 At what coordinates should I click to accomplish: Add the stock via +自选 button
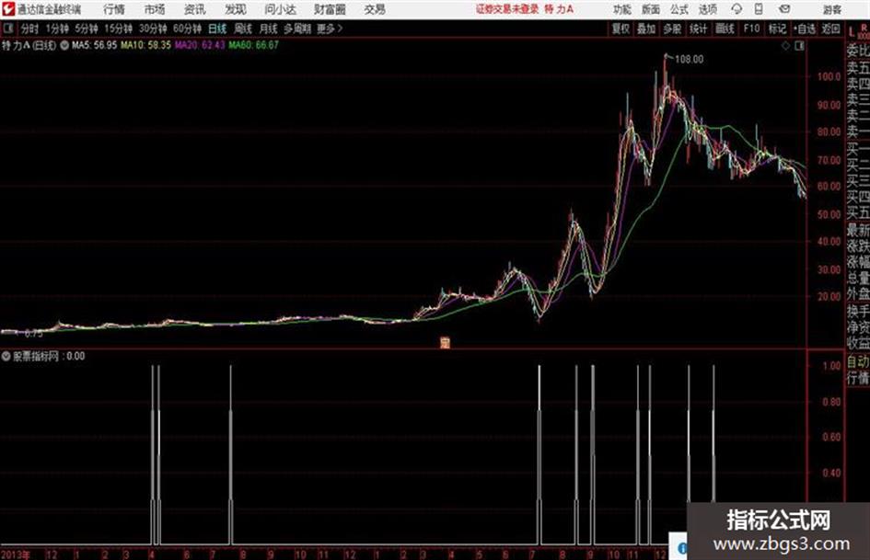tap(804, 29)
